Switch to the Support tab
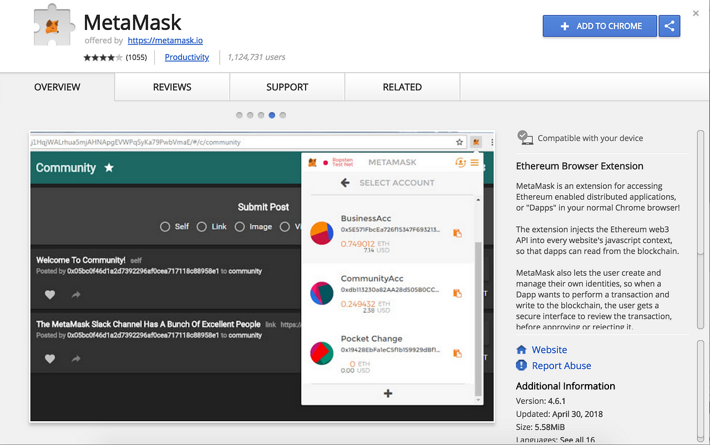Image resolution: width=710 pixels, height=445 pixels. (x=287, y=87)
